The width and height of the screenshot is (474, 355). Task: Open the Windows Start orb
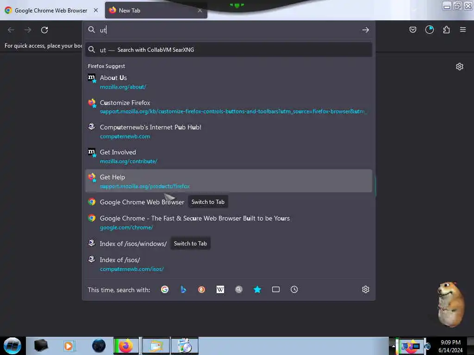(x=12, y=346)
